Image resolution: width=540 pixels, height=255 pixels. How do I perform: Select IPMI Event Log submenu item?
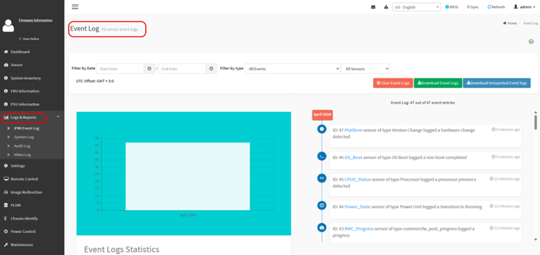click(27, 128)
